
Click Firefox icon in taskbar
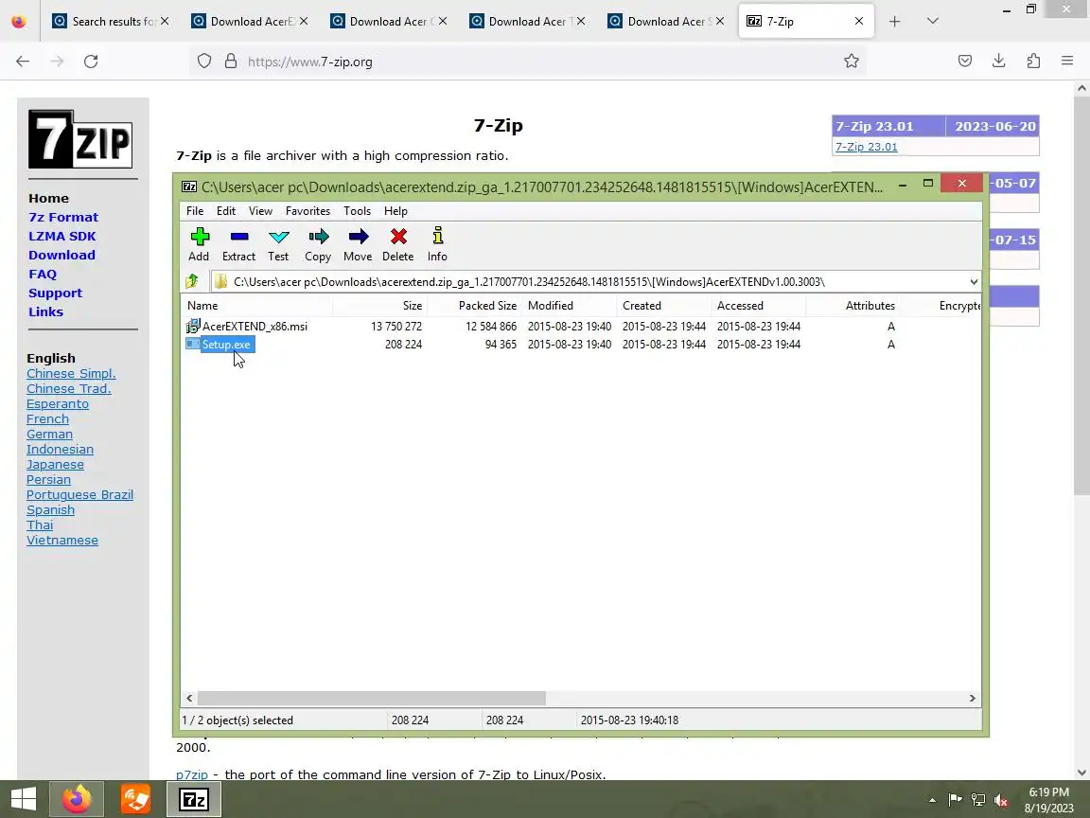tap(77, 798)
